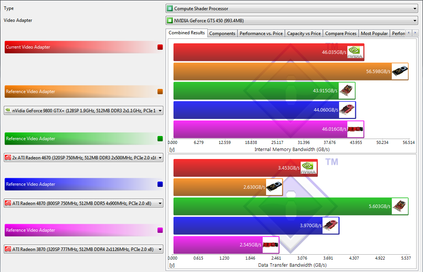The width and height of the screenshot is (423, 272).
Task: Switch to the Components tab
Action: [x=222, y=34]
